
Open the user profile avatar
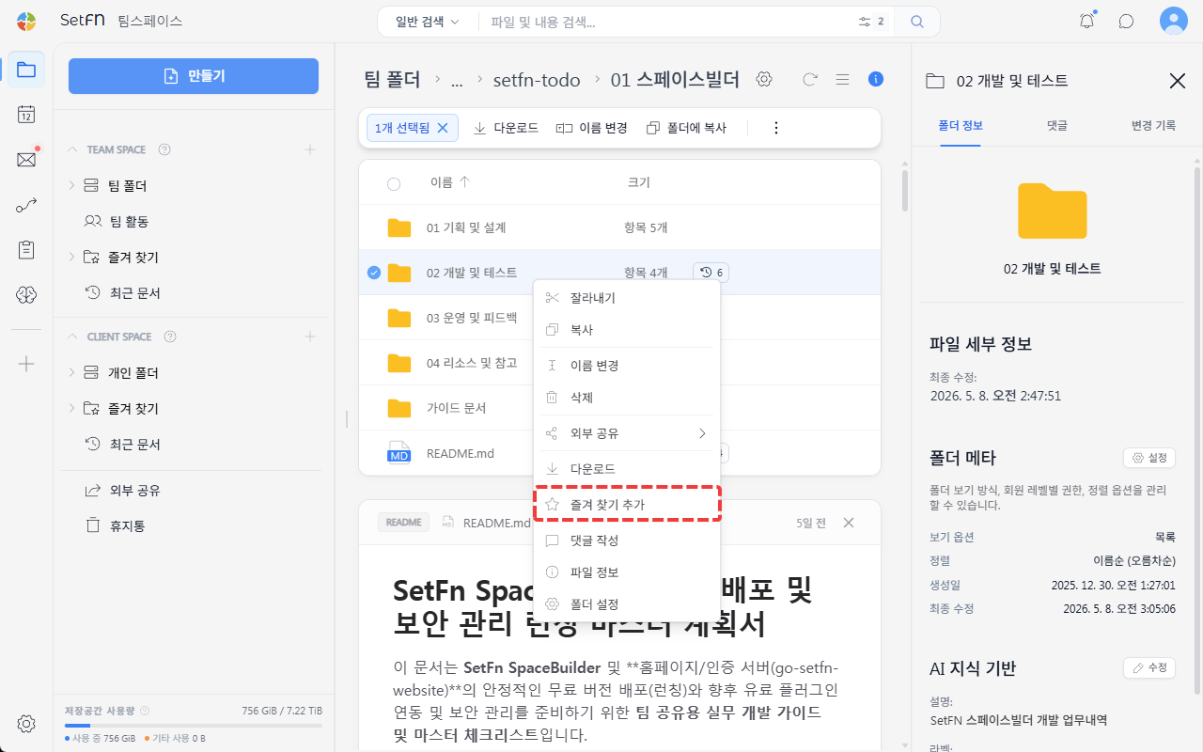coord(1174,21)
